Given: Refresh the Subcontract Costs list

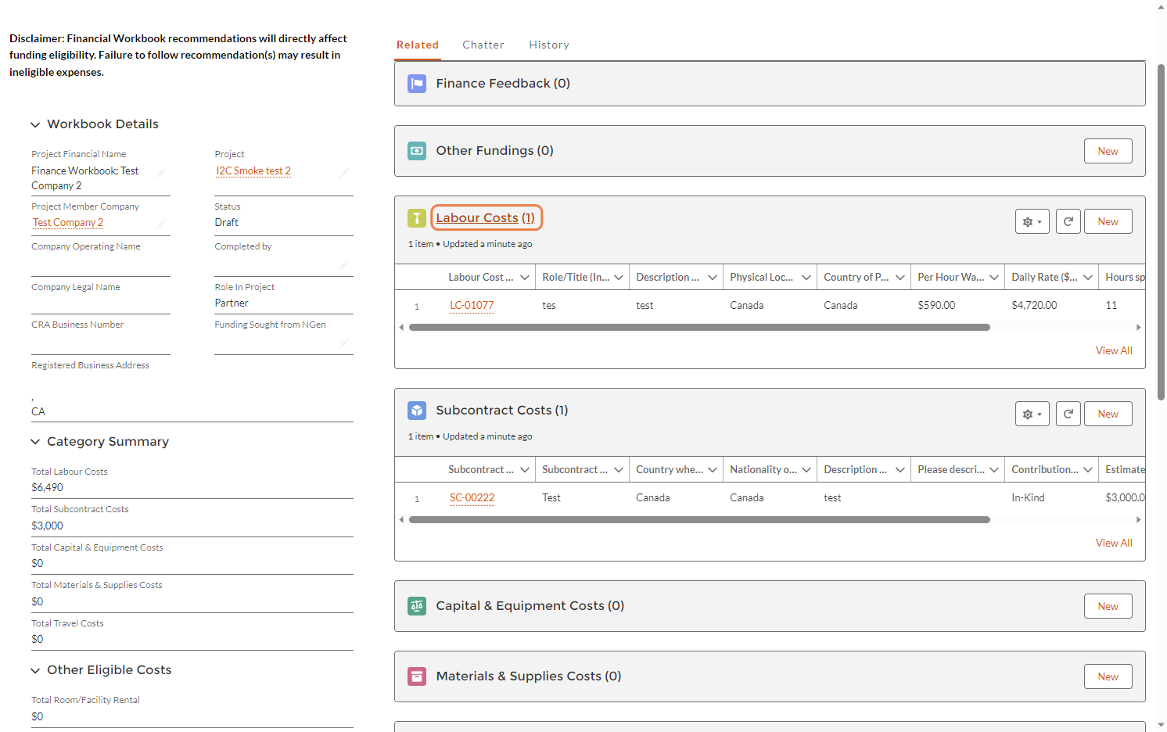Looking at the screenshot, I should point(1068,414).
